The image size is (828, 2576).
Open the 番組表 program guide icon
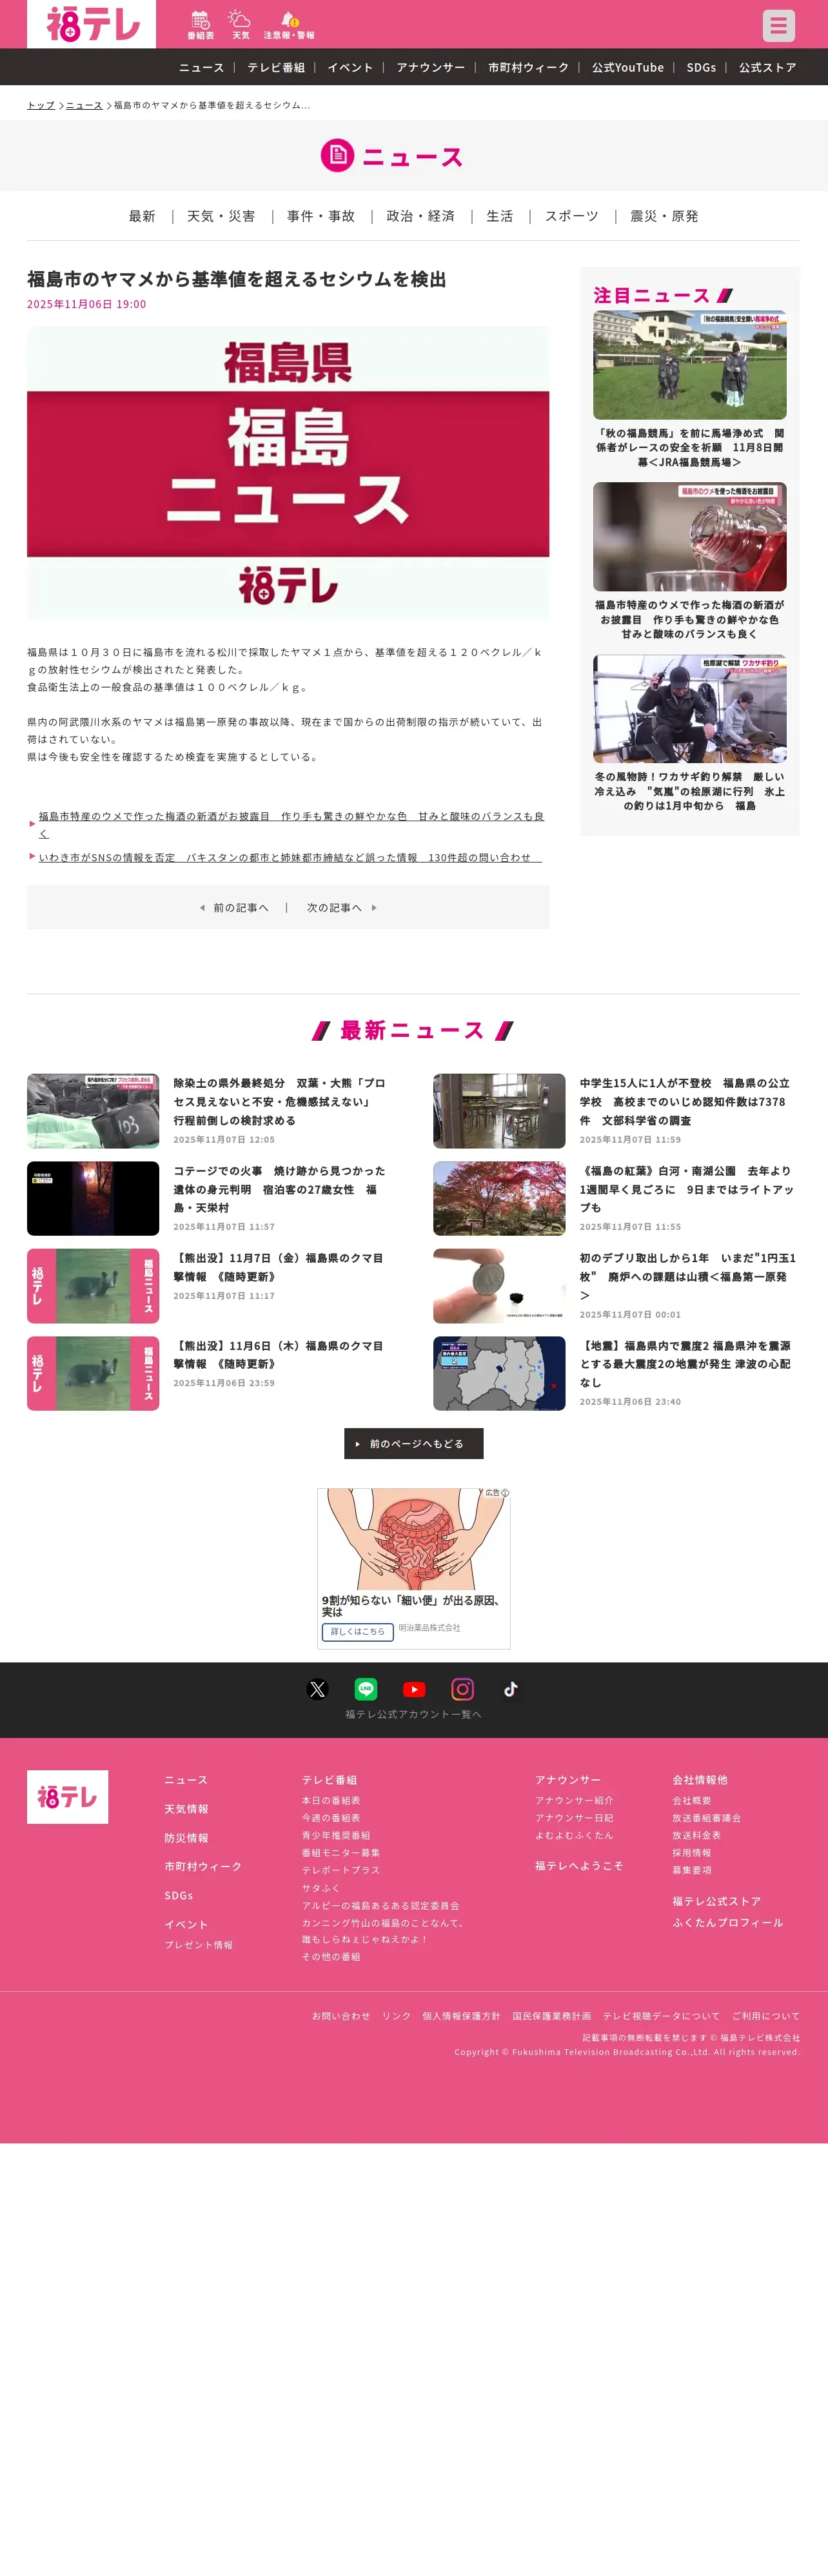tap(200, 25)
